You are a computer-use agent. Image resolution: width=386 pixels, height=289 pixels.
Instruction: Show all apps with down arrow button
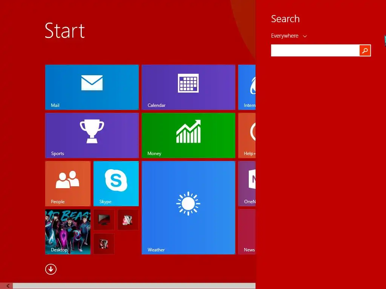pos(51,269)
